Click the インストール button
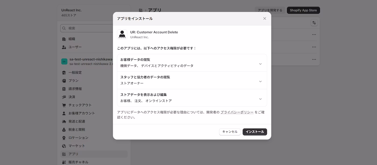Viewport: 377px width, 165px height. point(255,132)
